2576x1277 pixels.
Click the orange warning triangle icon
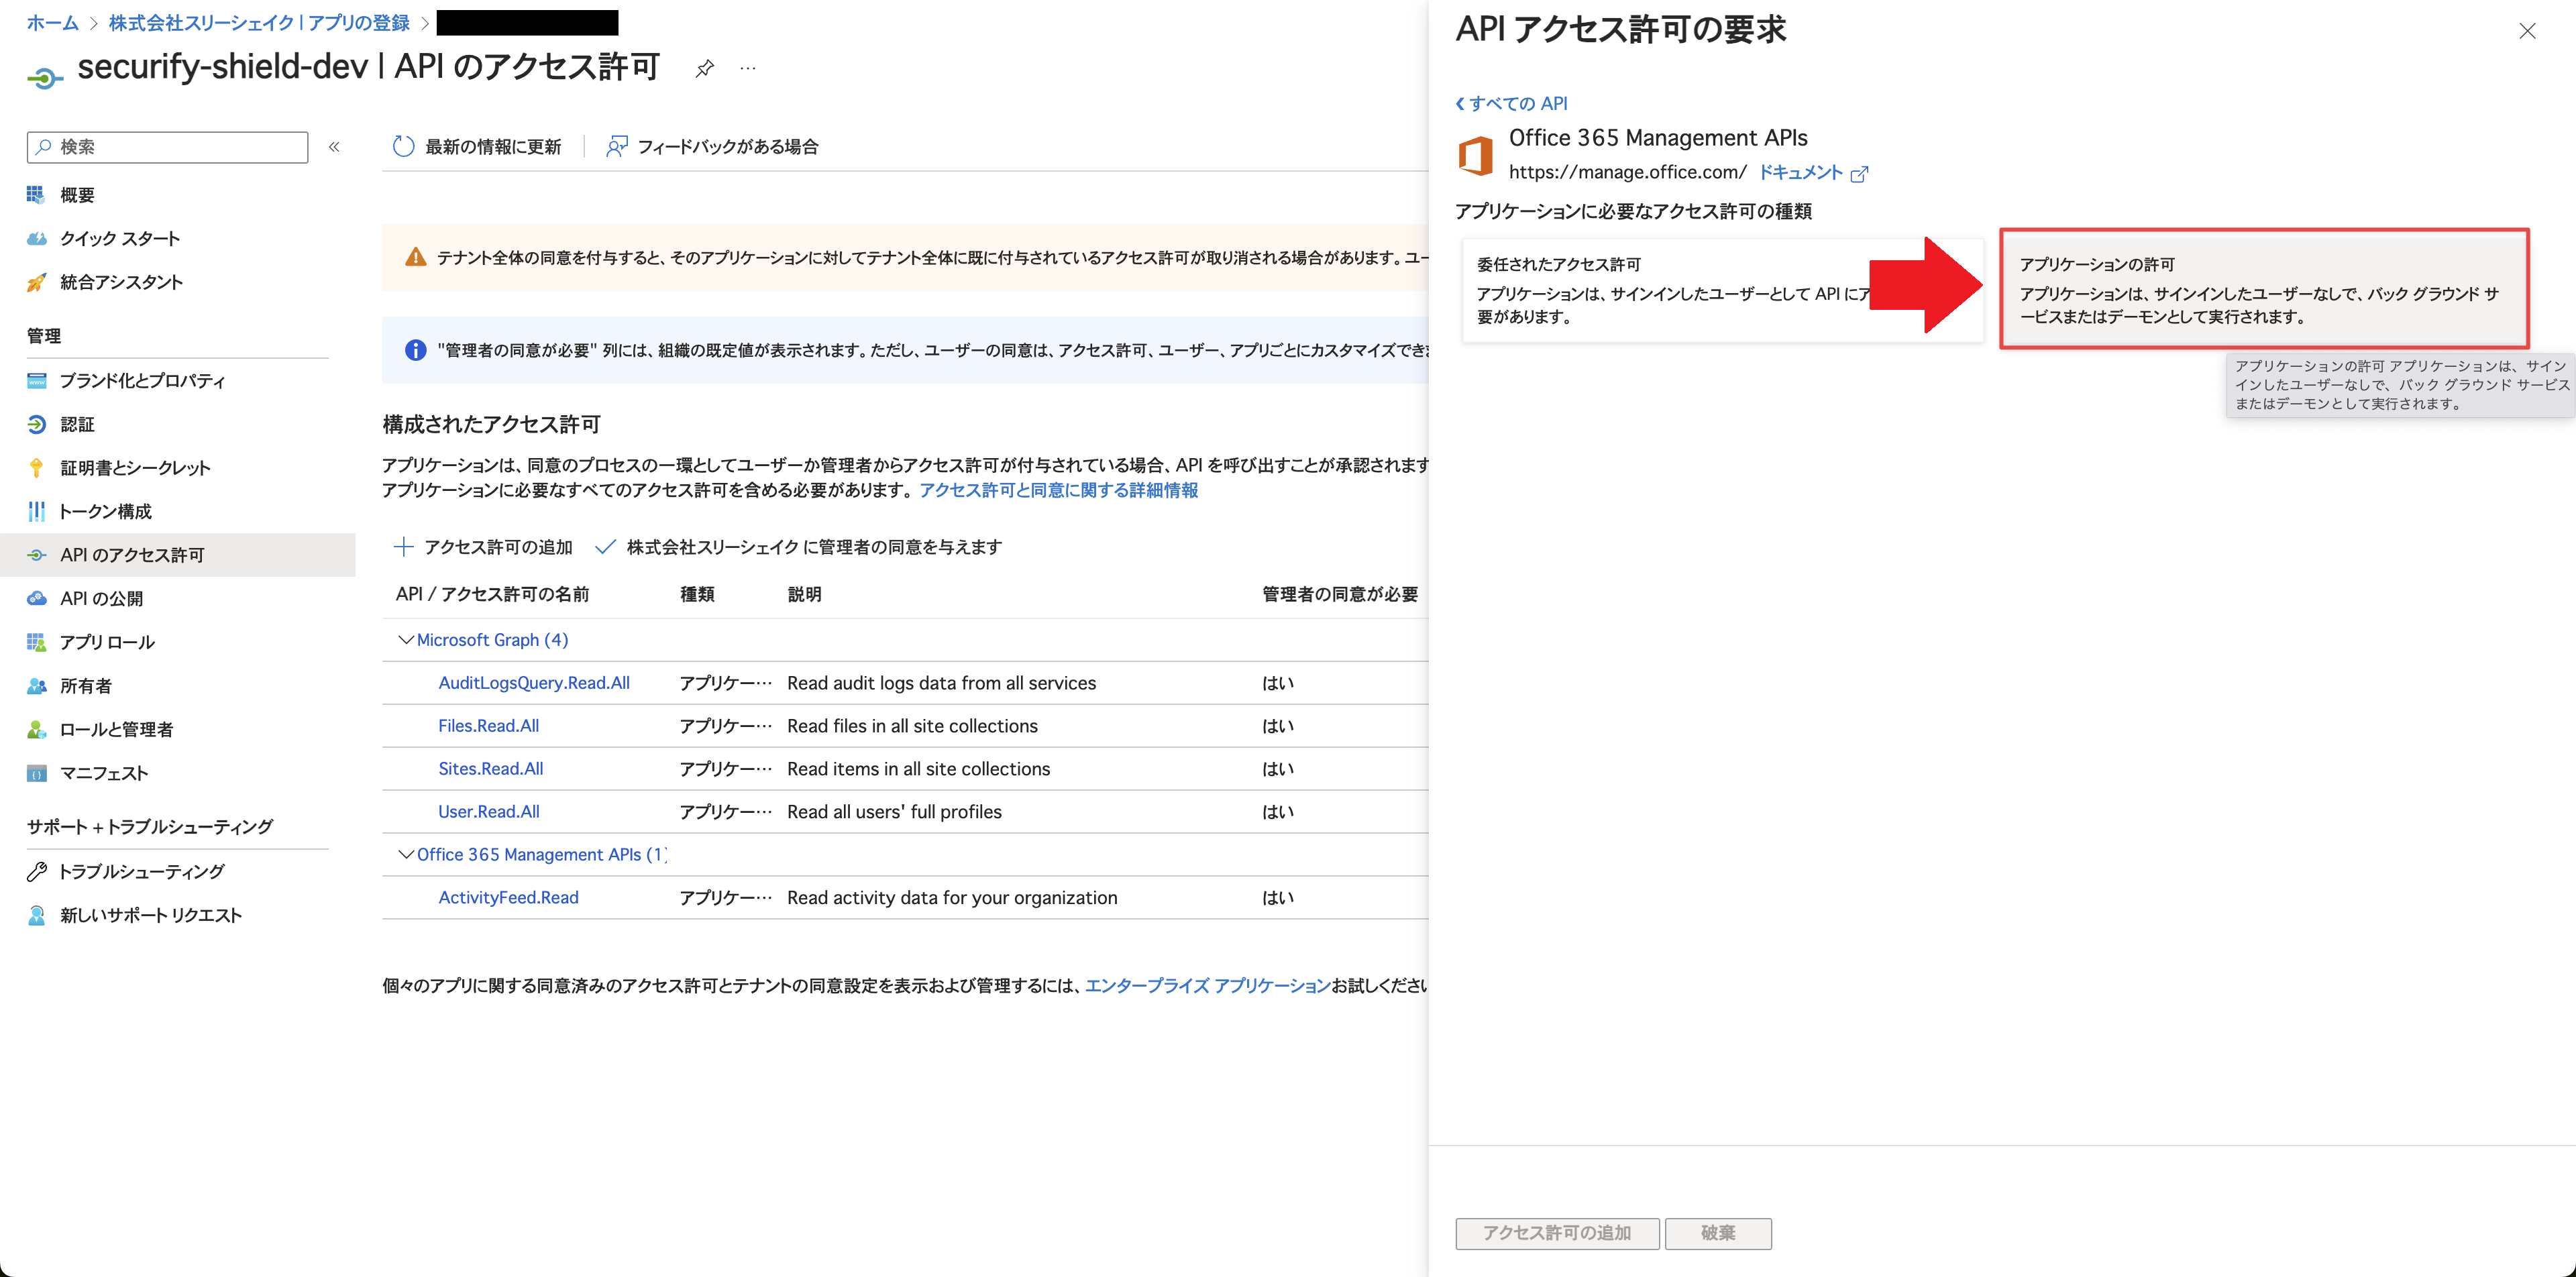pos(415,257)
